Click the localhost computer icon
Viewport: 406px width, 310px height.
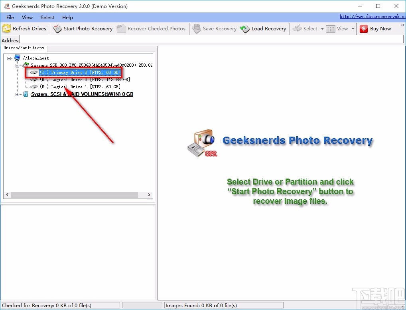click(x=17, y=58)
